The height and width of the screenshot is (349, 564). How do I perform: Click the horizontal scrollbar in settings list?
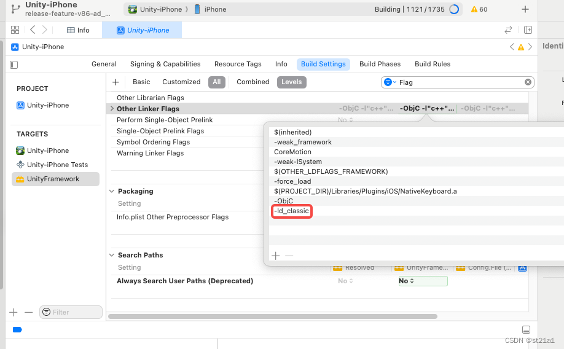[x=273, y=316]
